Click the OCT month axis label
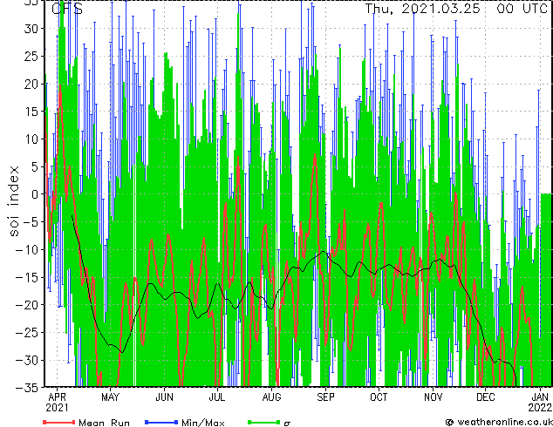Image resolution: width=553 pixels, height=427 pixels. pyautogui.click(x=379, y=397)
